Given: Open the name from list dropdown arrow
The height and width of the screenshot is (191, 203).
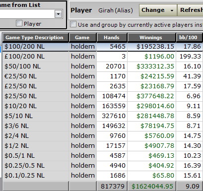Looking at the screenshot, I should pos(58,14).
